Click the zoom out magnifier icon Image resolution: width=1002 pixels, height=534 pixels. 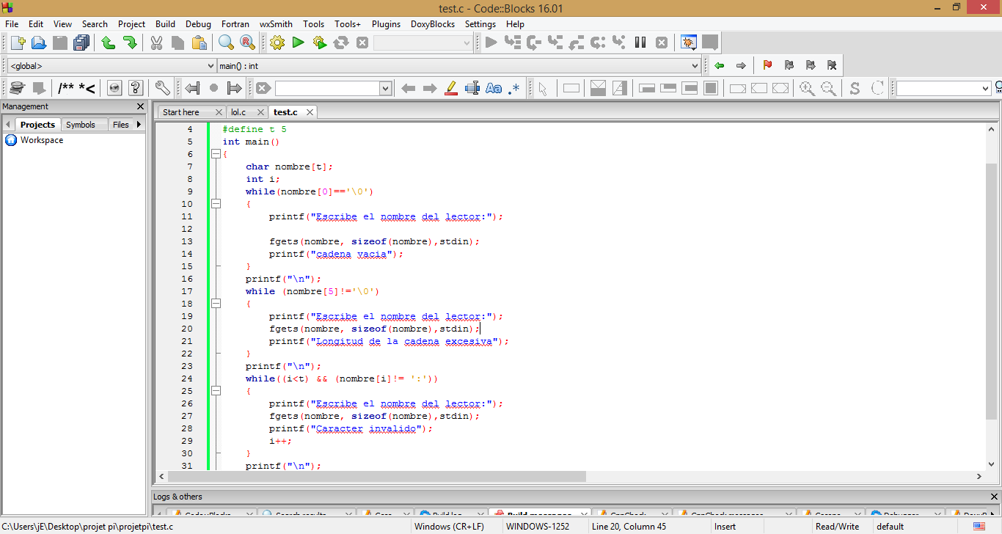(x=828, y=88)
